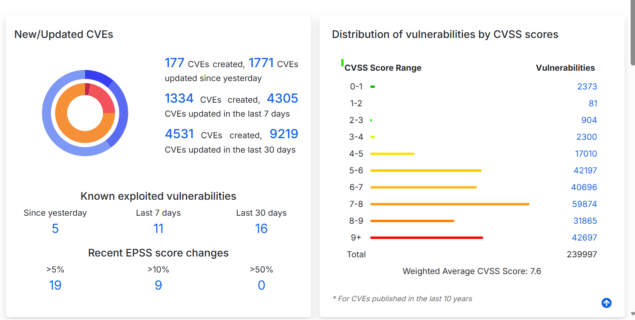Open the 11 exploited vulnerabilities last 7 days

pos(158,229)
